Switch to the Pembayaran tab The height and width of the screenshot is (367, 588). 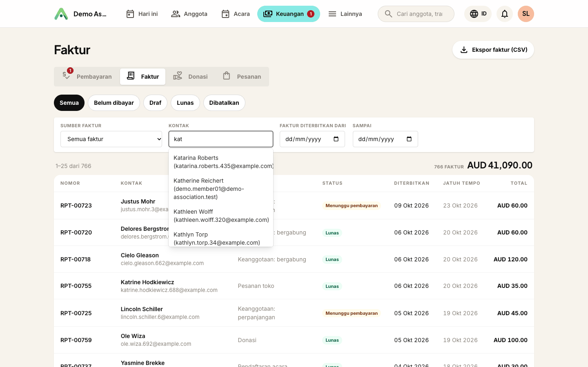pos(87,77)
